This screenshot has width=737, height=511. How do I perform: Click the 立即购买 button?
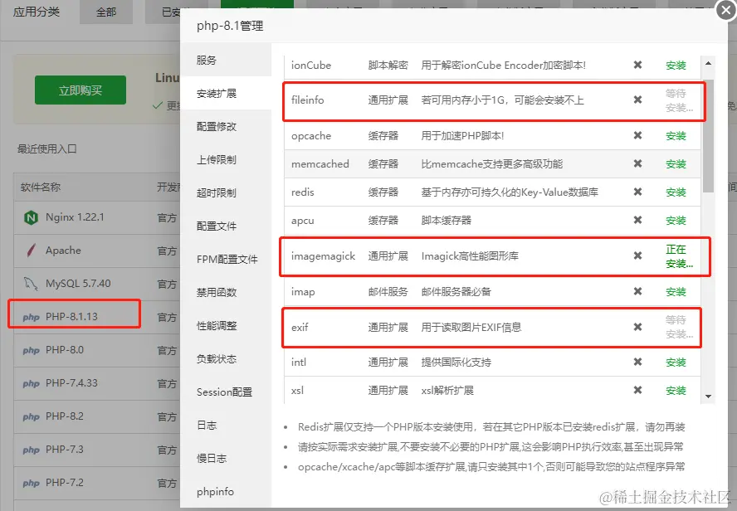click(81, 90)
